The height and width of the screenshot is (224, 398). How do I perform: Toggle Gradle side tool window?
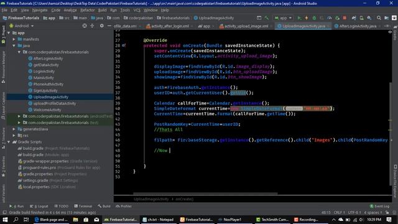(396, 32)
